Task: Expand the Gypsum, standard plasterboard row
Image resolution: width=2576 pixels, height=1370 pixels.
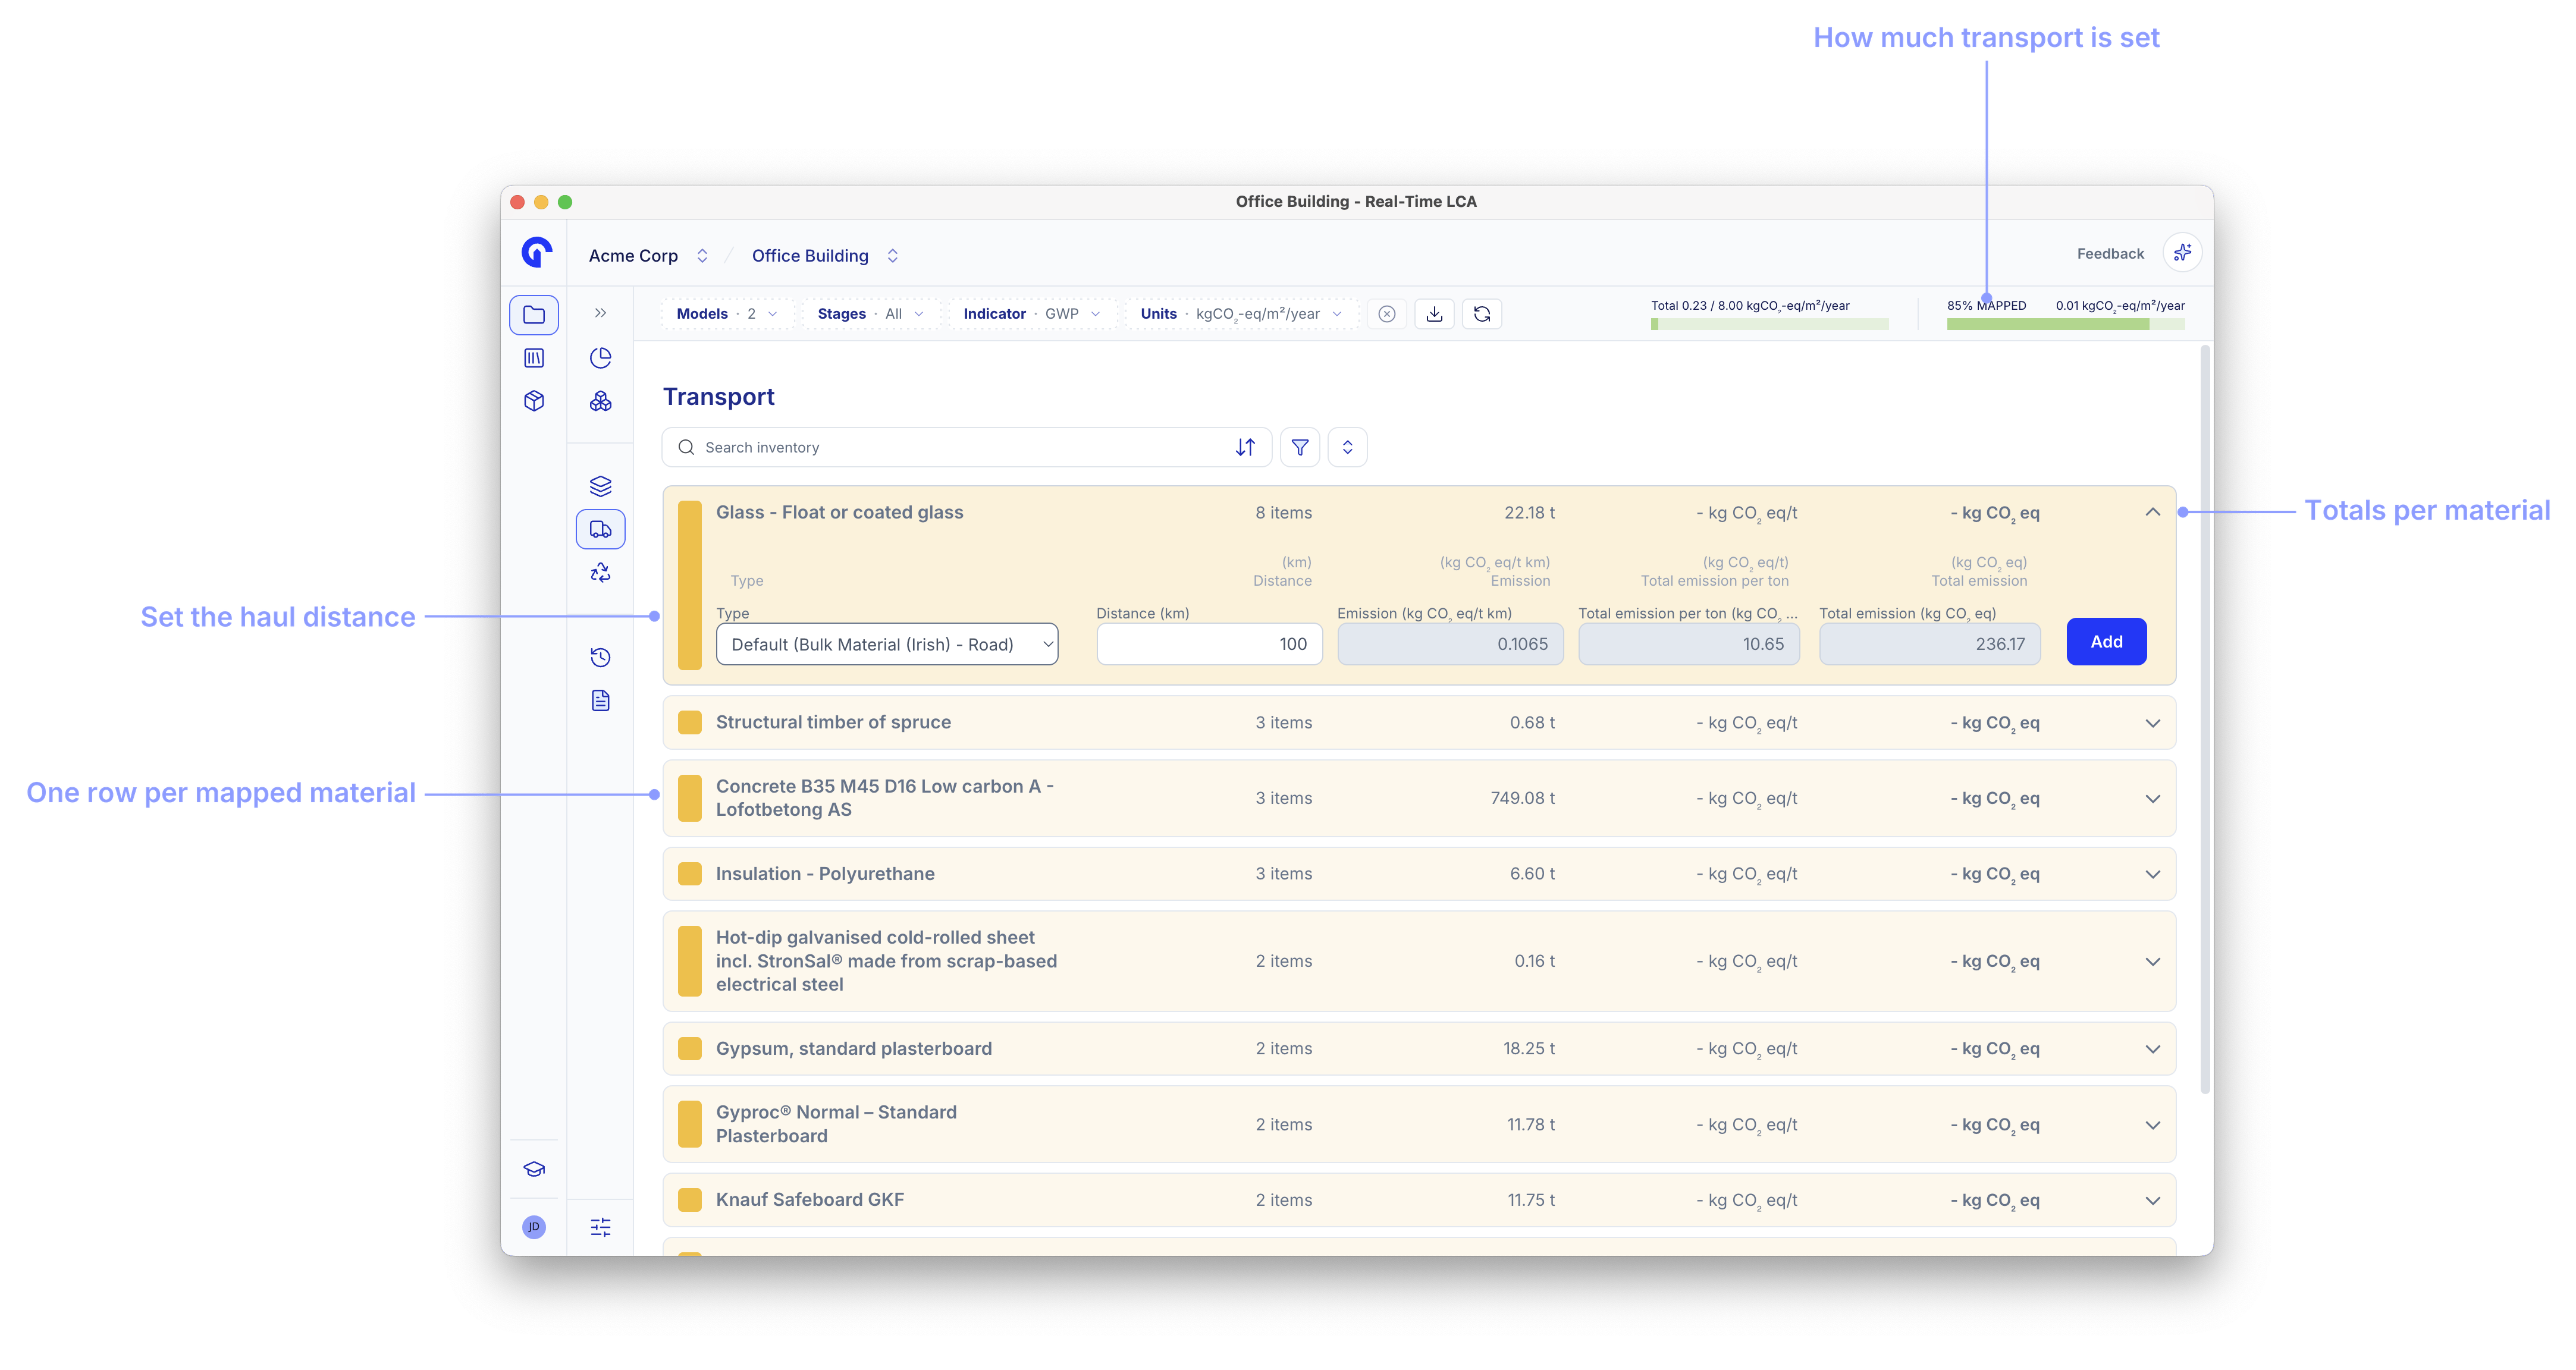Action: [x=2152, y=1049]
